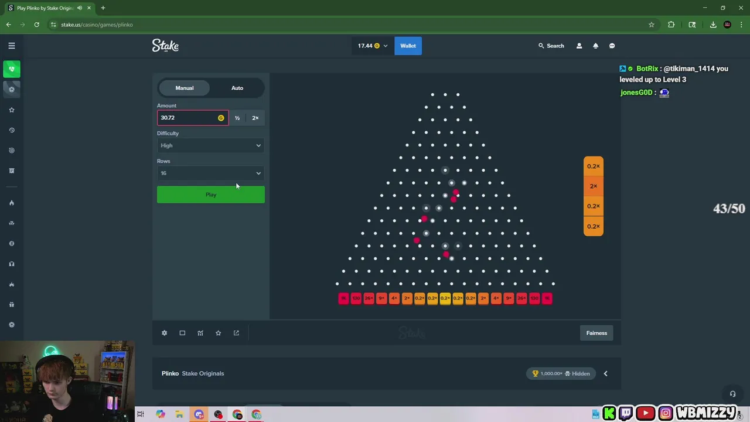Open the receipt icon in left sidebar
The width and height of the screenshot is (750, 422).
tap(11, 171)
